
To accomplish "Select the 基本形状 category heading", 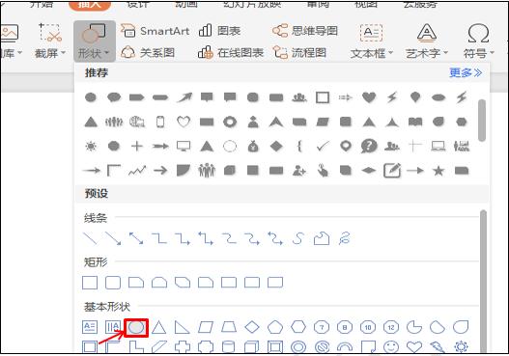I will point(107,307).
